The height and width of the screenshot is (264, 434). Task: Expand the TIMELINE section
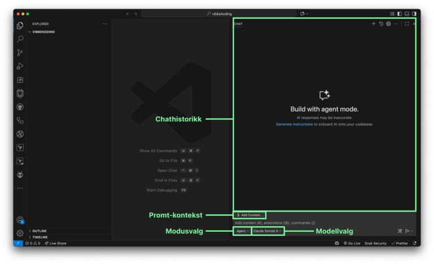[x=40, y=237]
